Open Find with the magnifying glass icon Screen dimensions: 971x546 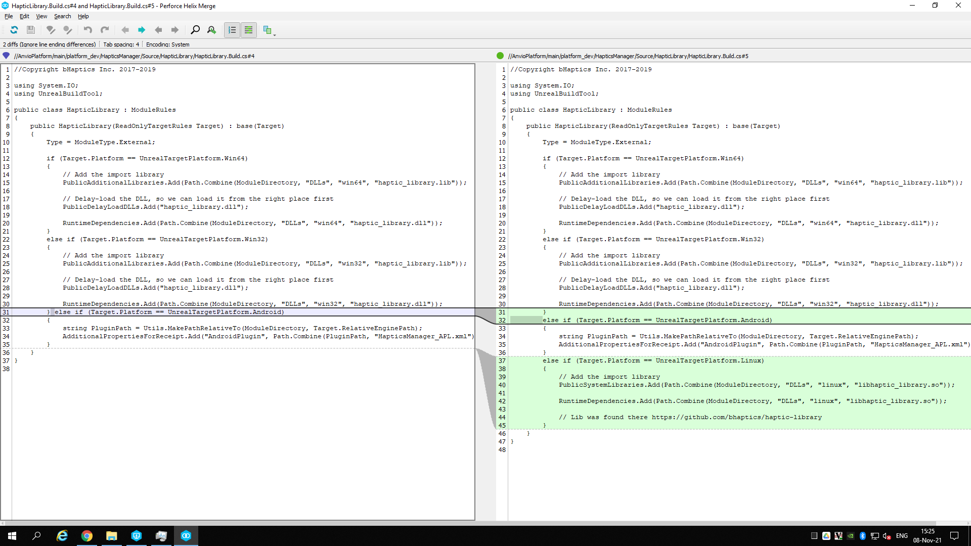click(195, 30)
